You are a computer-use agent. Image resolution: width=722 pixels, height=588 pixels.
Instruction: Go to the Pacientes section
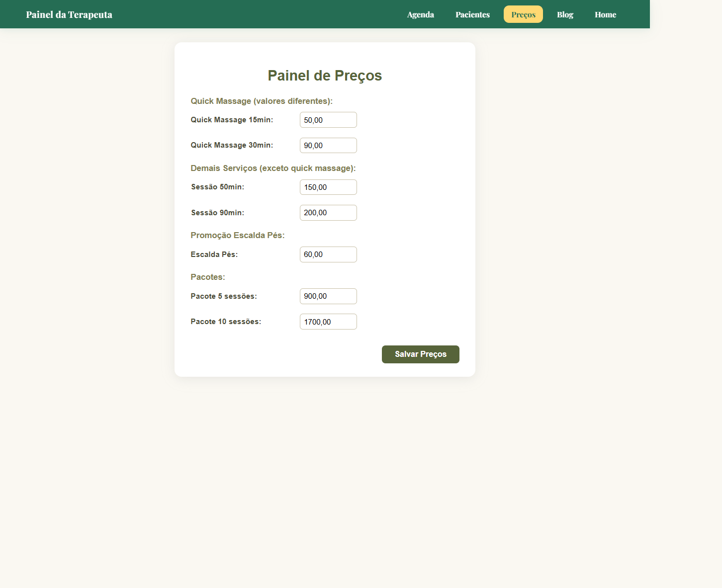[472, 14]
